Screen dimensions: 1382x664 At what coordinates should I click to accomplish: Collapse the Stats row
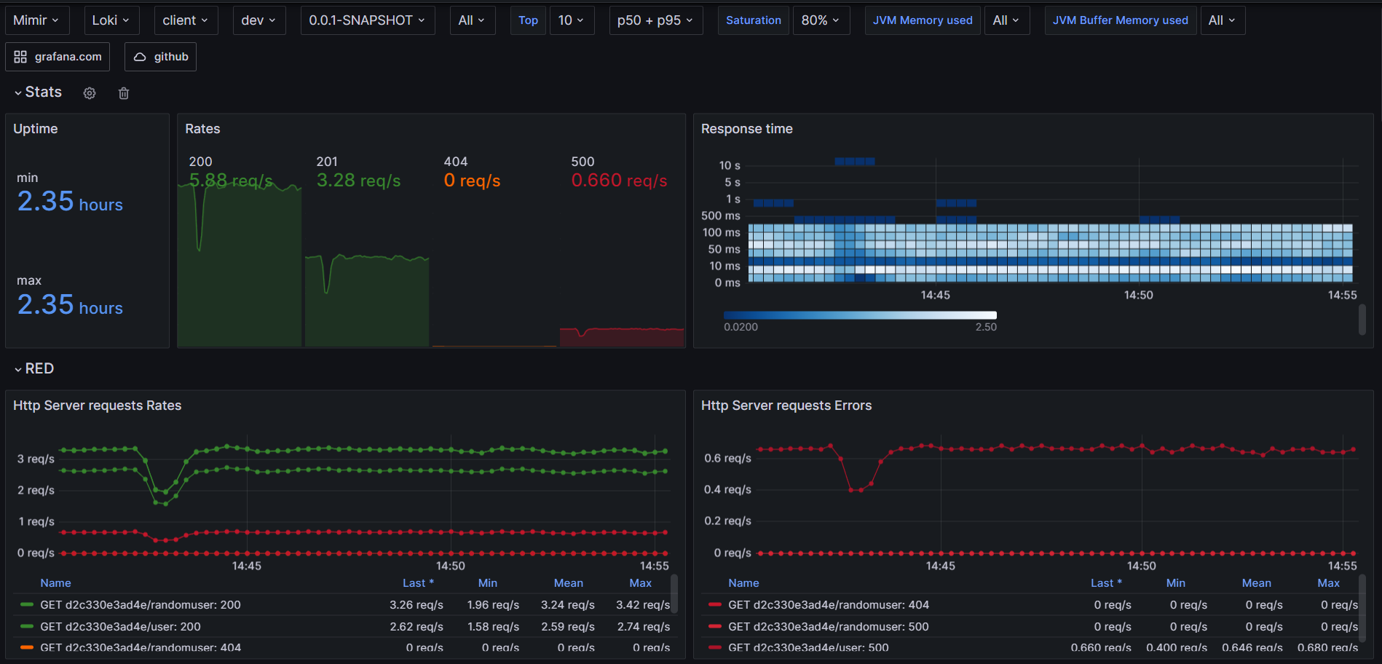18,92
